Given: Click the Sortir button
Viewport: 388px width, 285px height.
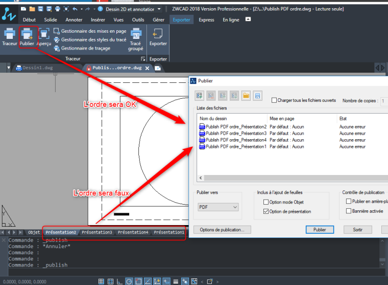Looking at the screenshot, I should [x=357, y=229].
